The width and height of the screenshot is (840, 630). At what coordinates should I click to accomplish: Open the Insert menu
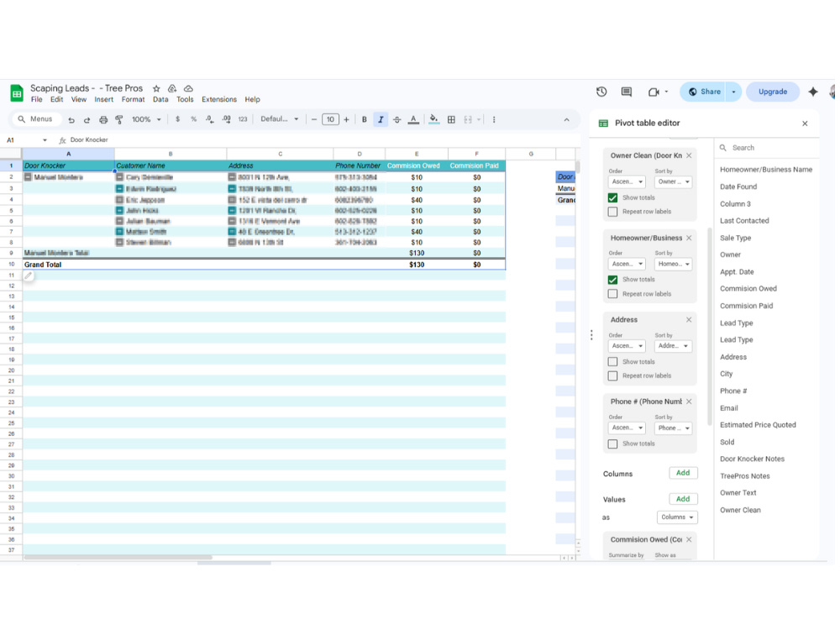[104, 100]
